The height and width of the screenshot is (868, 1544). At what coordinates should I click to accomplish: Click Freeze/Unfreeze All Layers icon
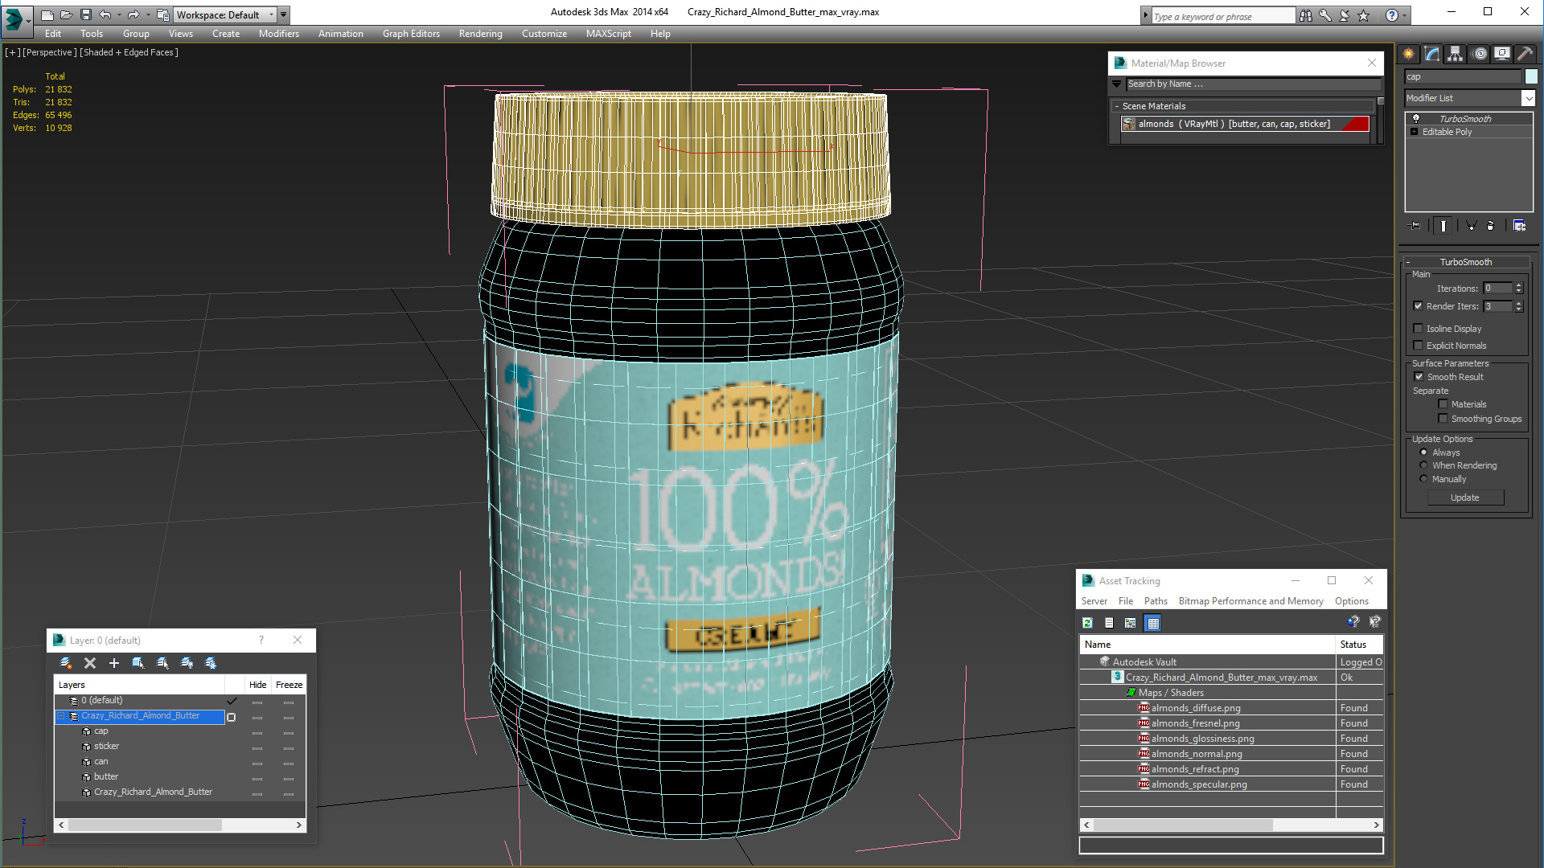tap(211, 663)
